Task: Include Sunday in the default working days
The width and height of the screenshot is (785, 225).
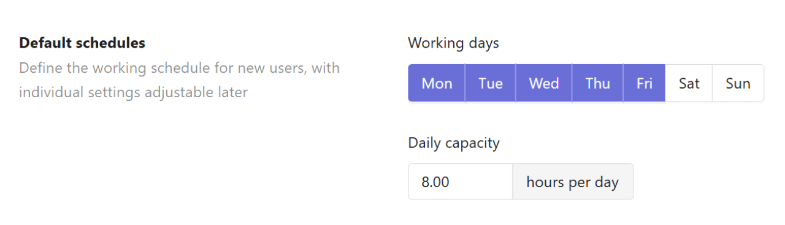Action: click(738, 83)
